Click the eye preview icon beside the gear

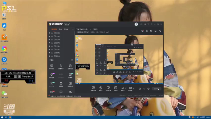pos(144,89)
